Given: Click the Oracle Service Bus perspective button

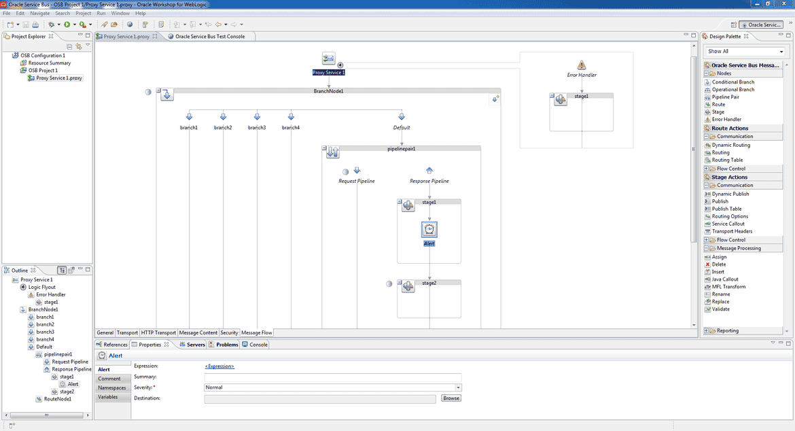Looking at the screenshot, I should [761, 25].
